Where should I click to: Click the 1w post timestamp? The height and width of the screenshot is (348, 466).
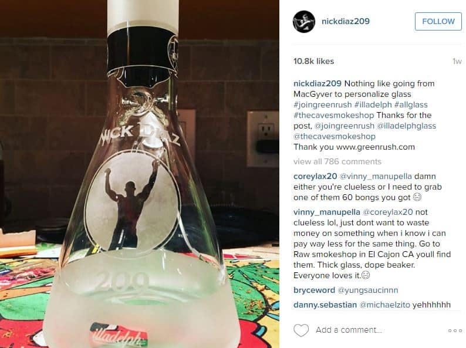tap(457, 62)
